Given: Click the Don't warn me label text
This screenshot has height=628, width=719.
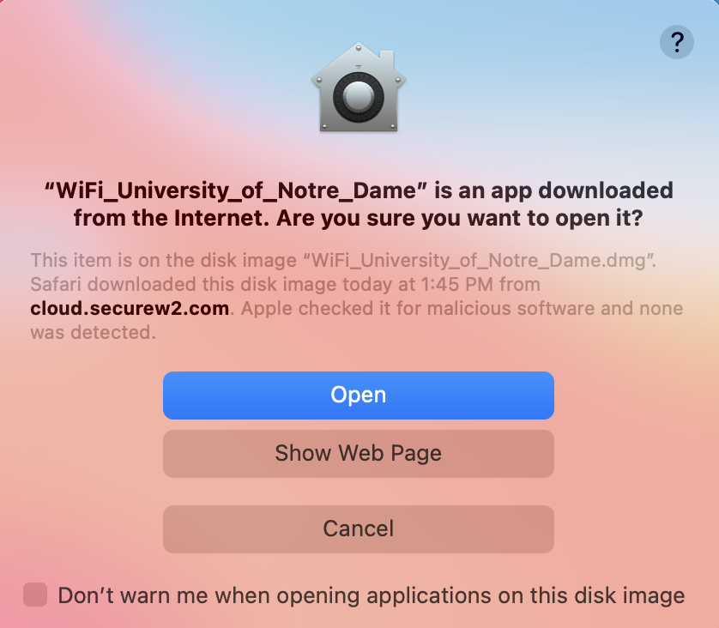Looking at the screenshot, I should tap(371, 595).
